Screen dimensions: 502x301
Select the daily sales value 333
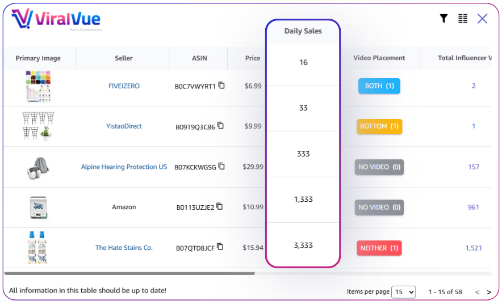pos(303,154)
